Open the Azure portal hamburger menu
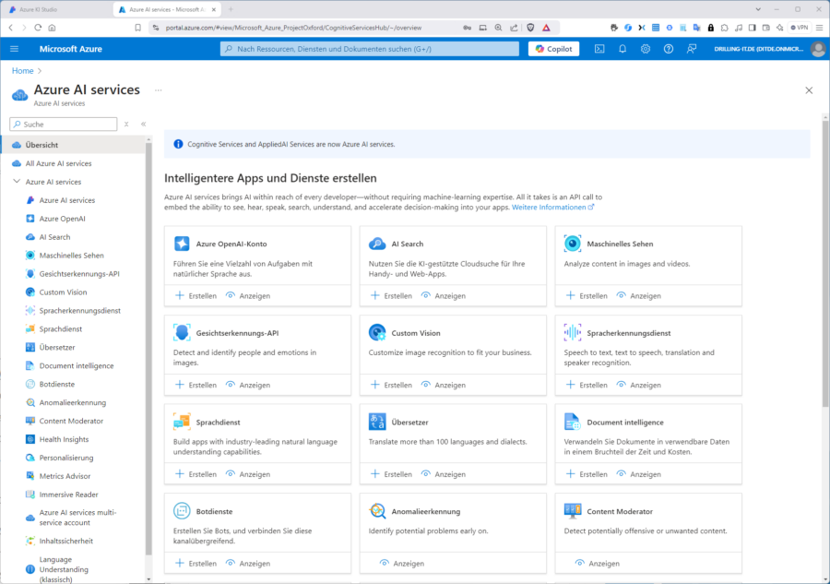 click(x=14, y=49)
